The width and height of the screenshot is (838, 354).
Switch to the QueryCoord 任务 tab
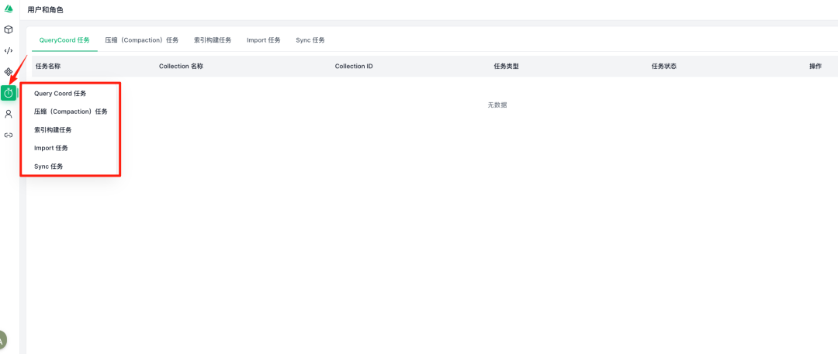64,40
